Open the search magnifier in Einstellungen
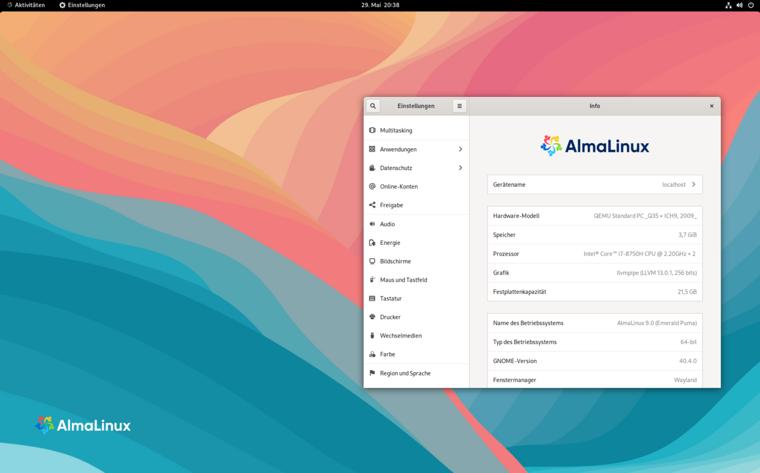Screen dimensions: 760x473 pos(372,105)
